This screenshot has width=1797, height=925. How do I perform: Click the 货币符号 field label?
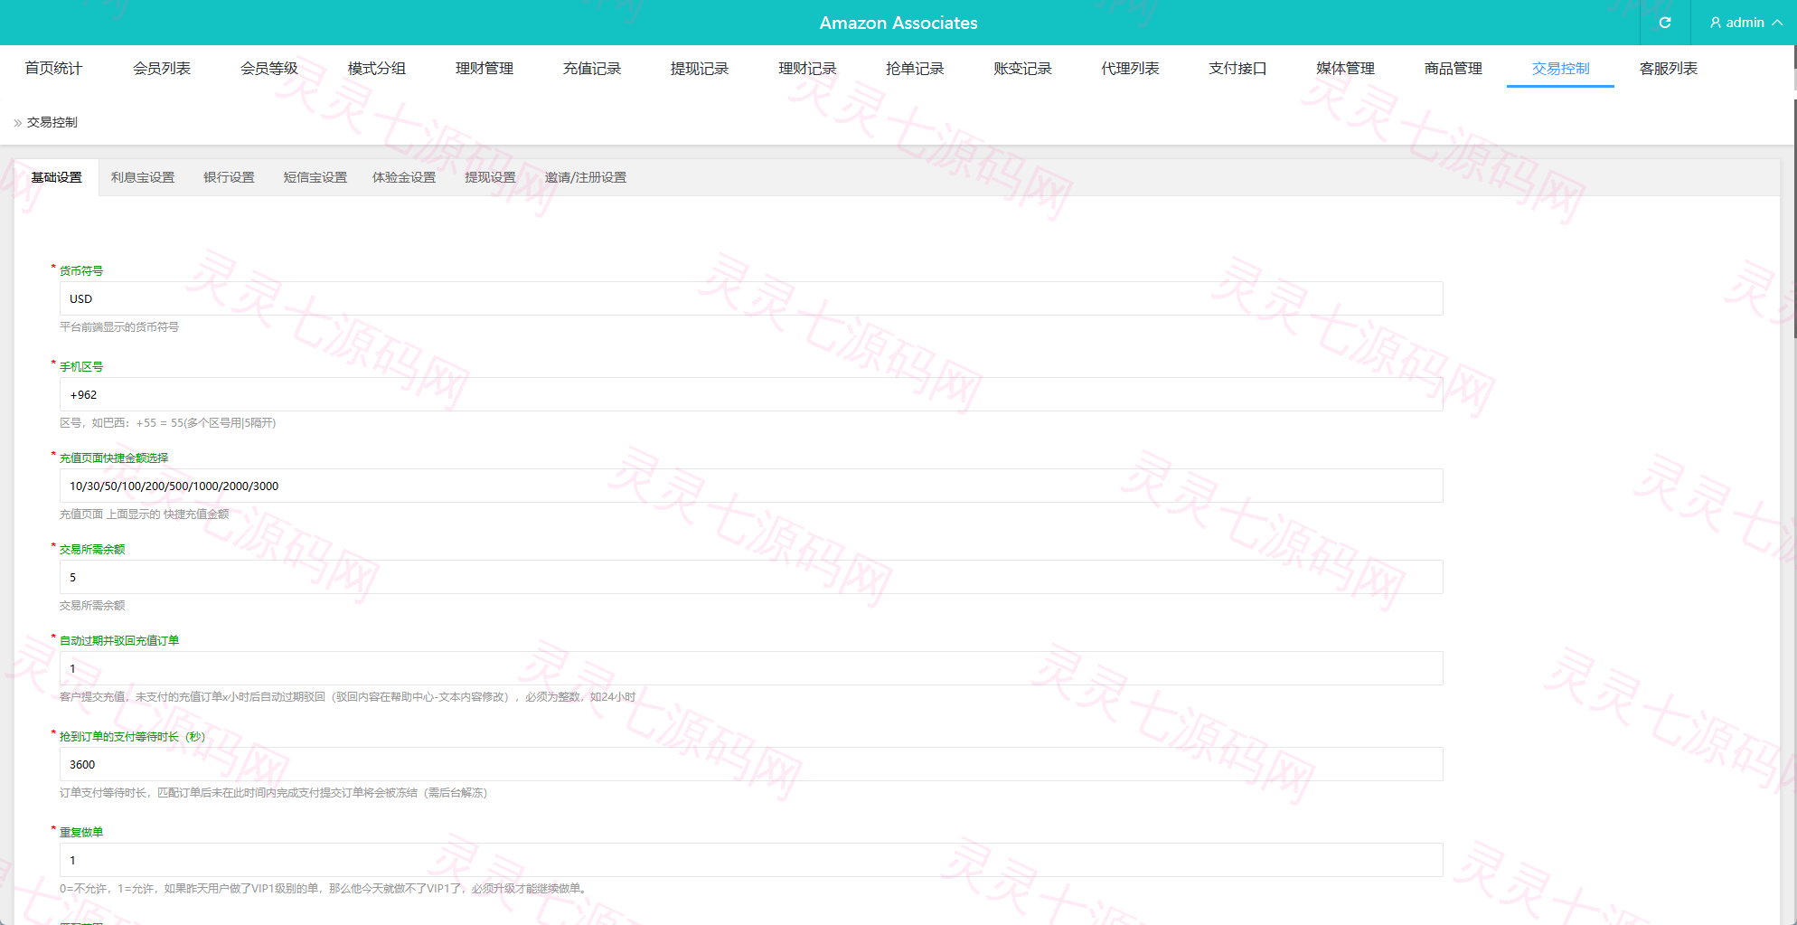click(x=81, y=270)
